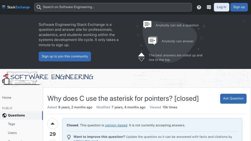The width and height of the screenshot is (251, 141).
Task: Go to Home in sidebar
Action: tap(7, 98)
